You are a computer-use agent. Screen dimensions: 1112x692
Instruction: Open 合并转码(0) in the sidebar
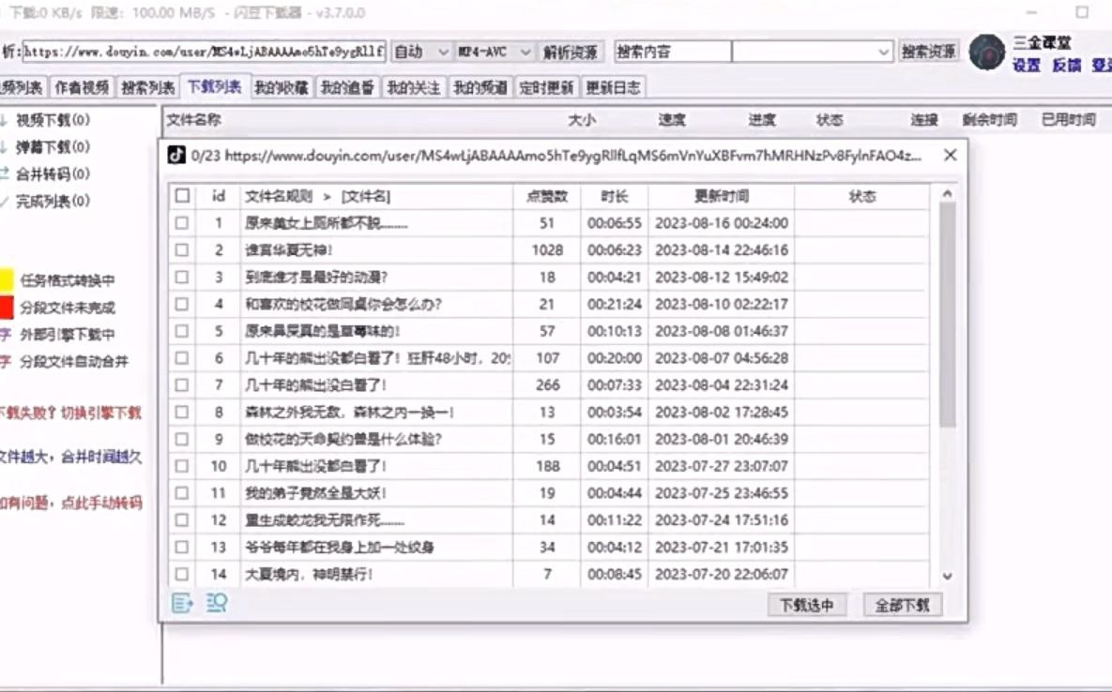[x=45, y=173]
